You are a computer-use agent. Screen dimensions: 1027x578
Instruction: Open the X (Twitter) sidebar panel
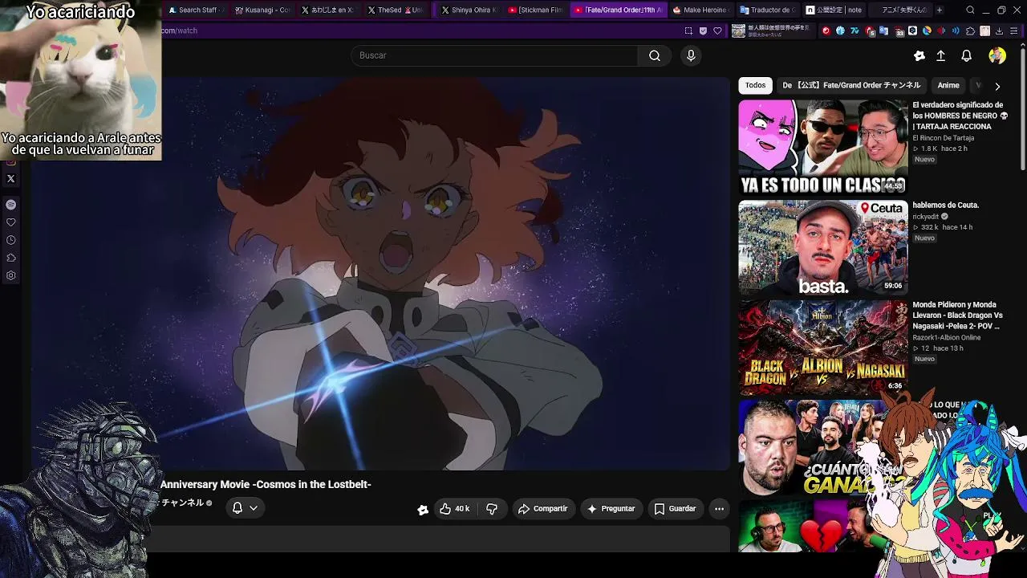(x=11, y=179)
